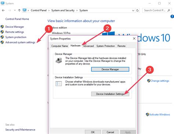Click the Device Installation Settings button
Viewport: 174px width, 134px height.
[x=110, y=94]
